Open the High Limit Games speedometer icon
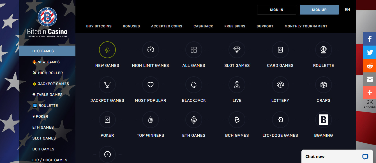376x163 pixels. tap(151, 50)
